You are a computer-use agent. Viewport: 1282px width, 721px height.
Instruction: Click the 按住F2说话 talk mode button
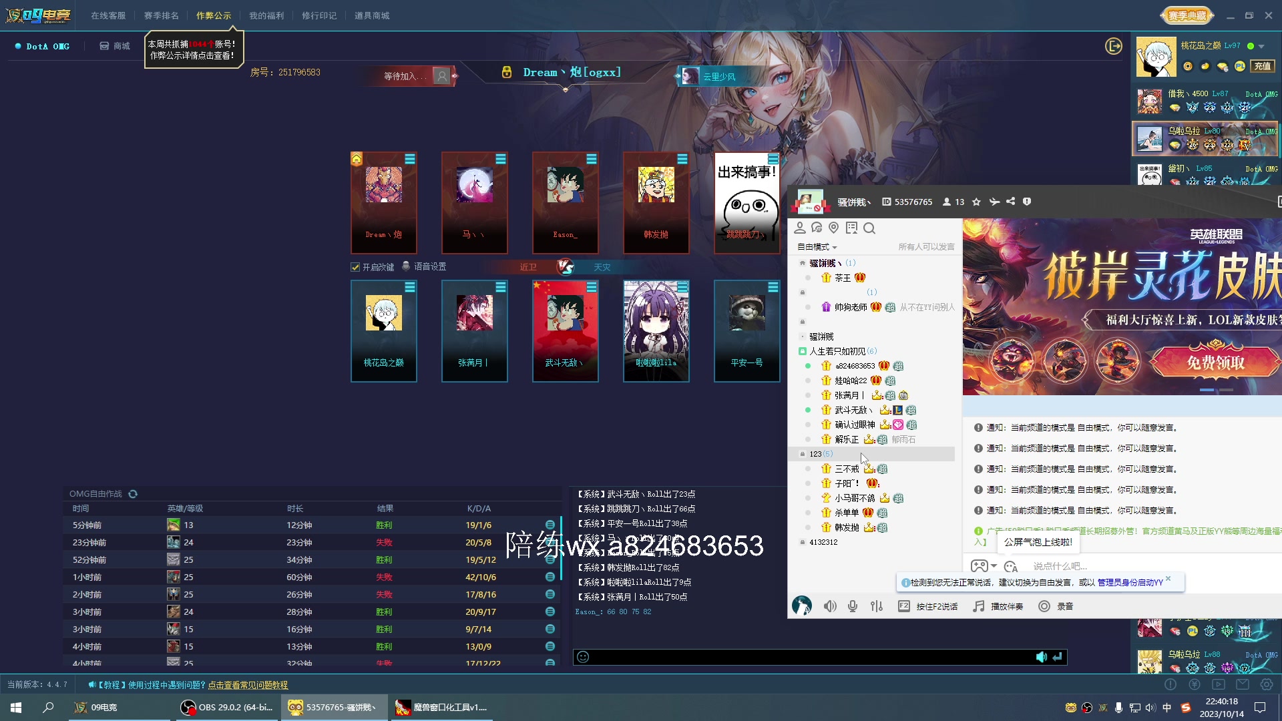tap(927, 606)
